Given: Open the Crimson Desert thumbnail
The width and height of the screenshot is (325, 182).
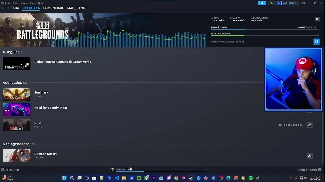Looking at the screenshot, I should click(x=17, y=155).
